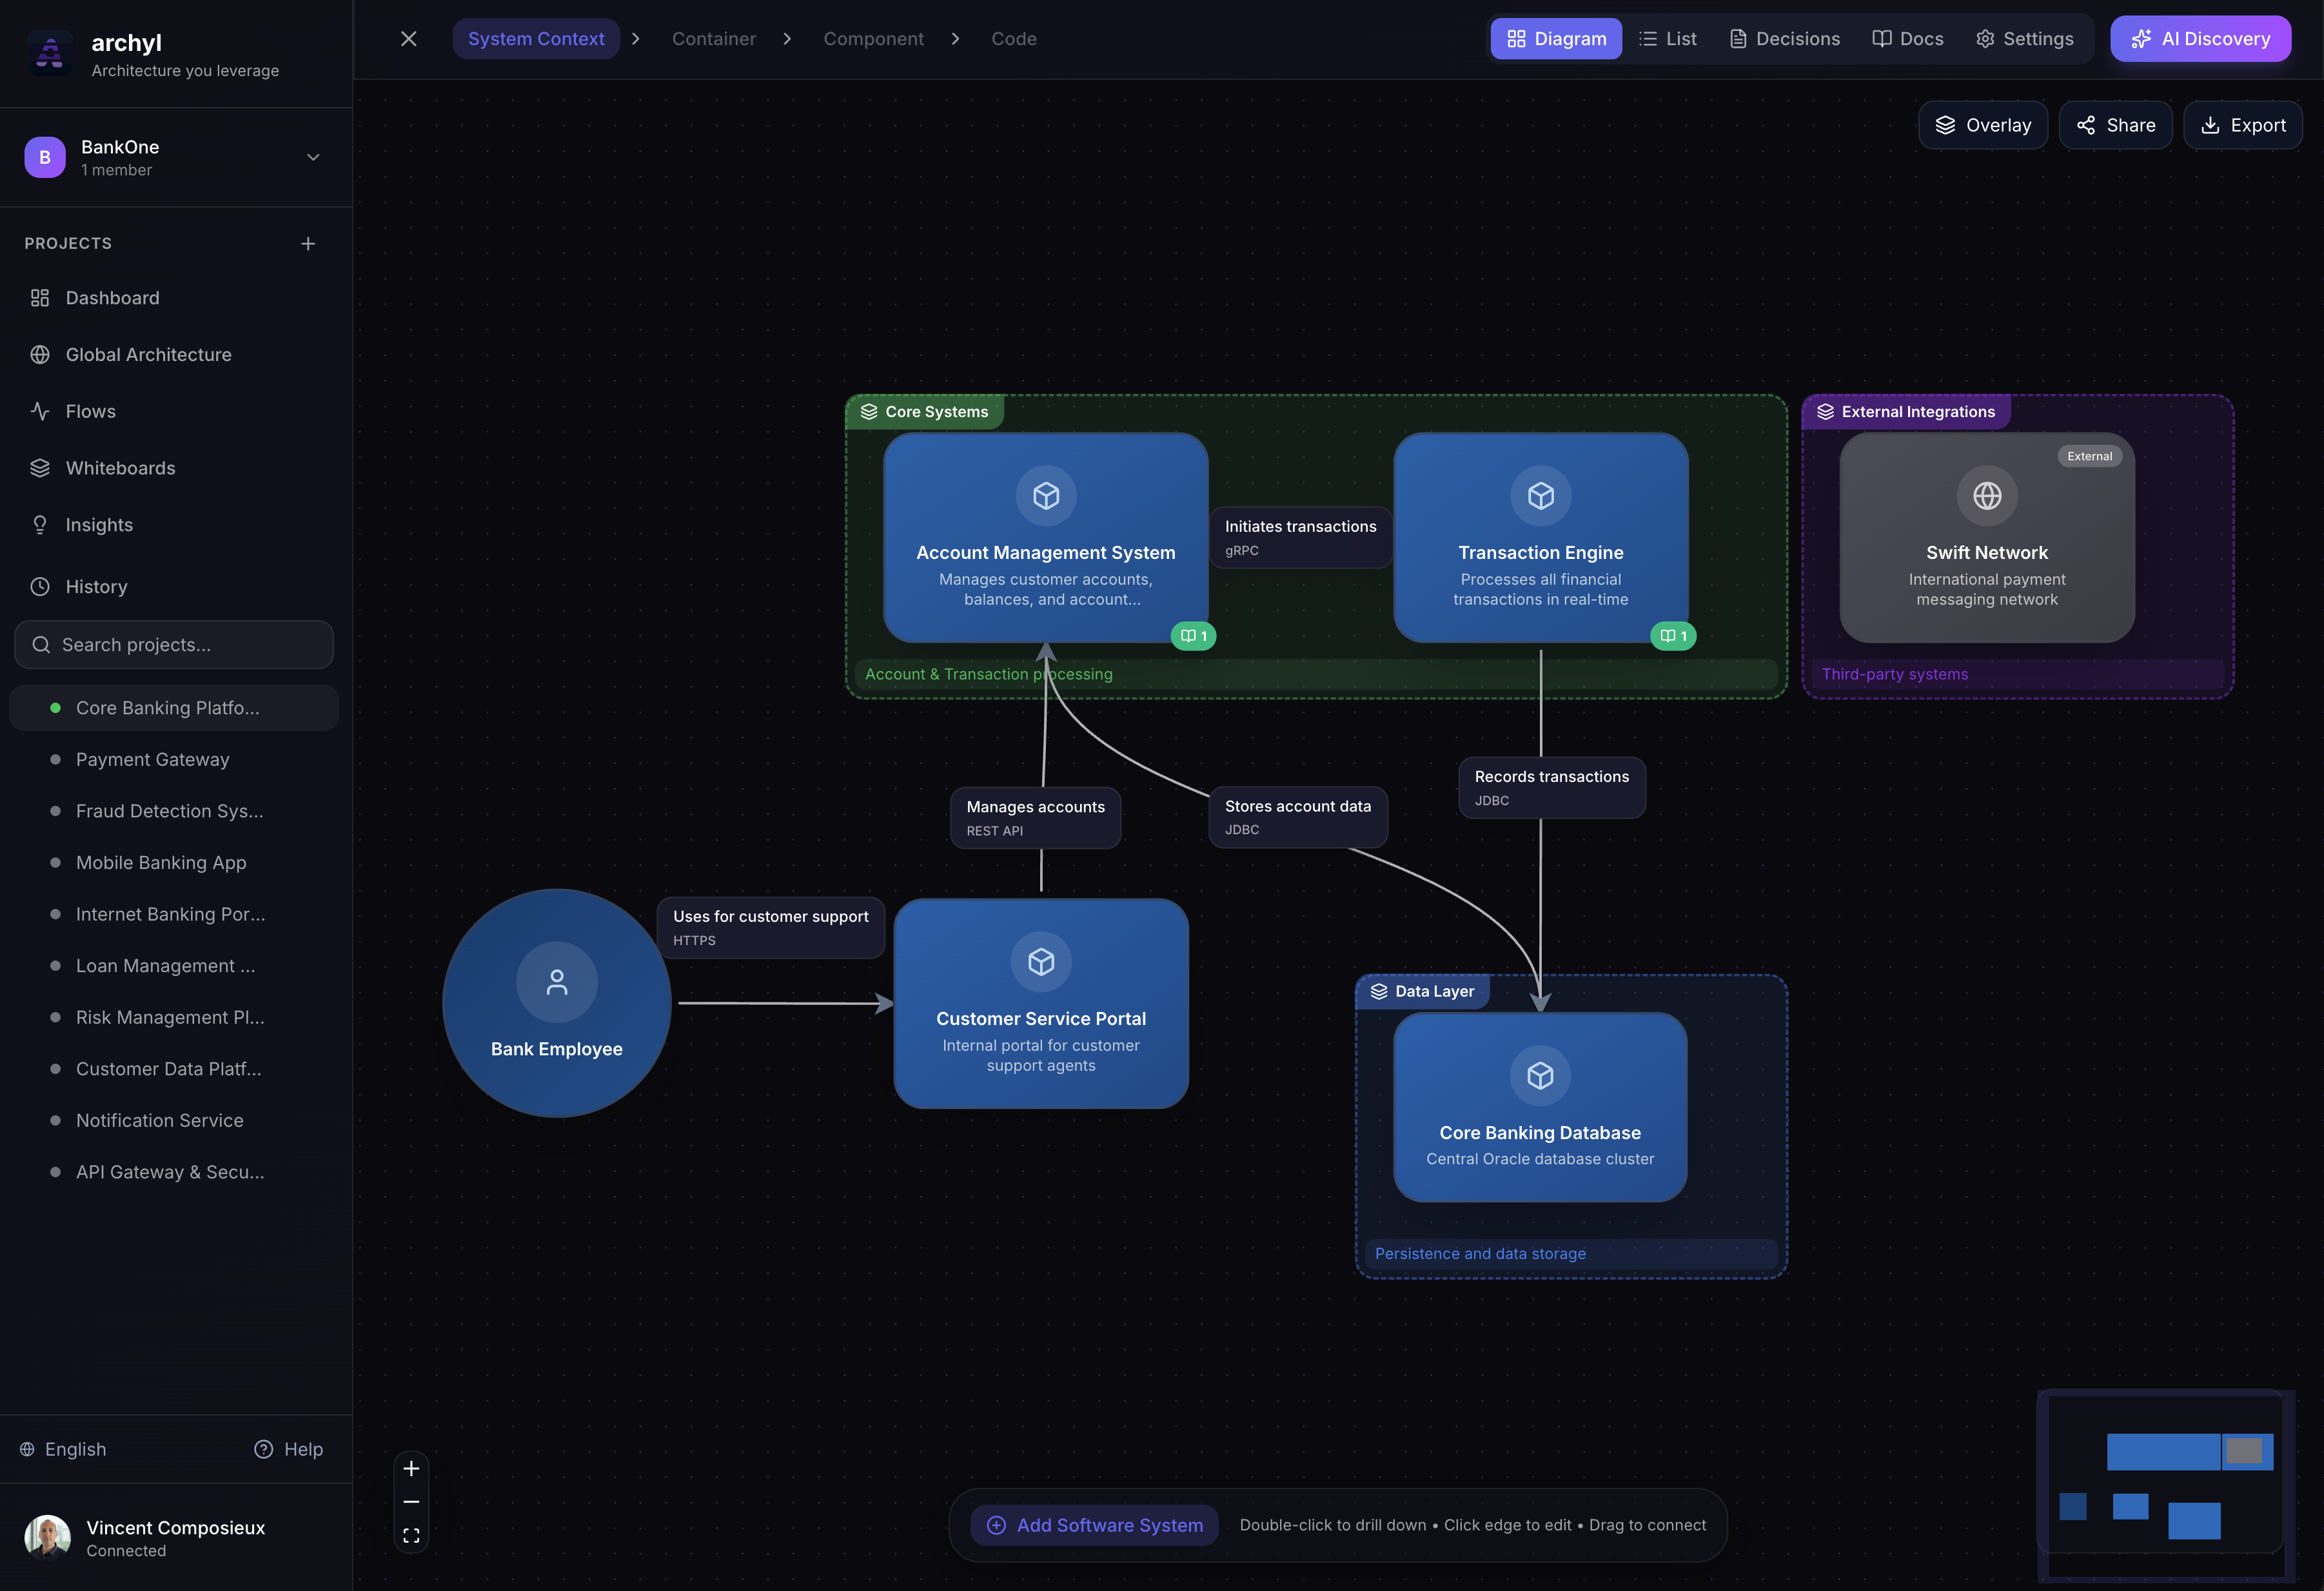The image size is (2324, 1591).
Task: Open the documentation badge on Transaction Engine
Action: coord(1672,636)
